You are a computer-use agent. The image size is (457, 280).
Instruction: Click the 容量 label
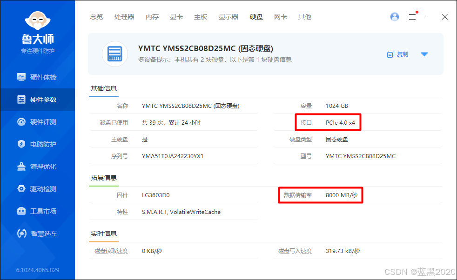pos(306,106)
